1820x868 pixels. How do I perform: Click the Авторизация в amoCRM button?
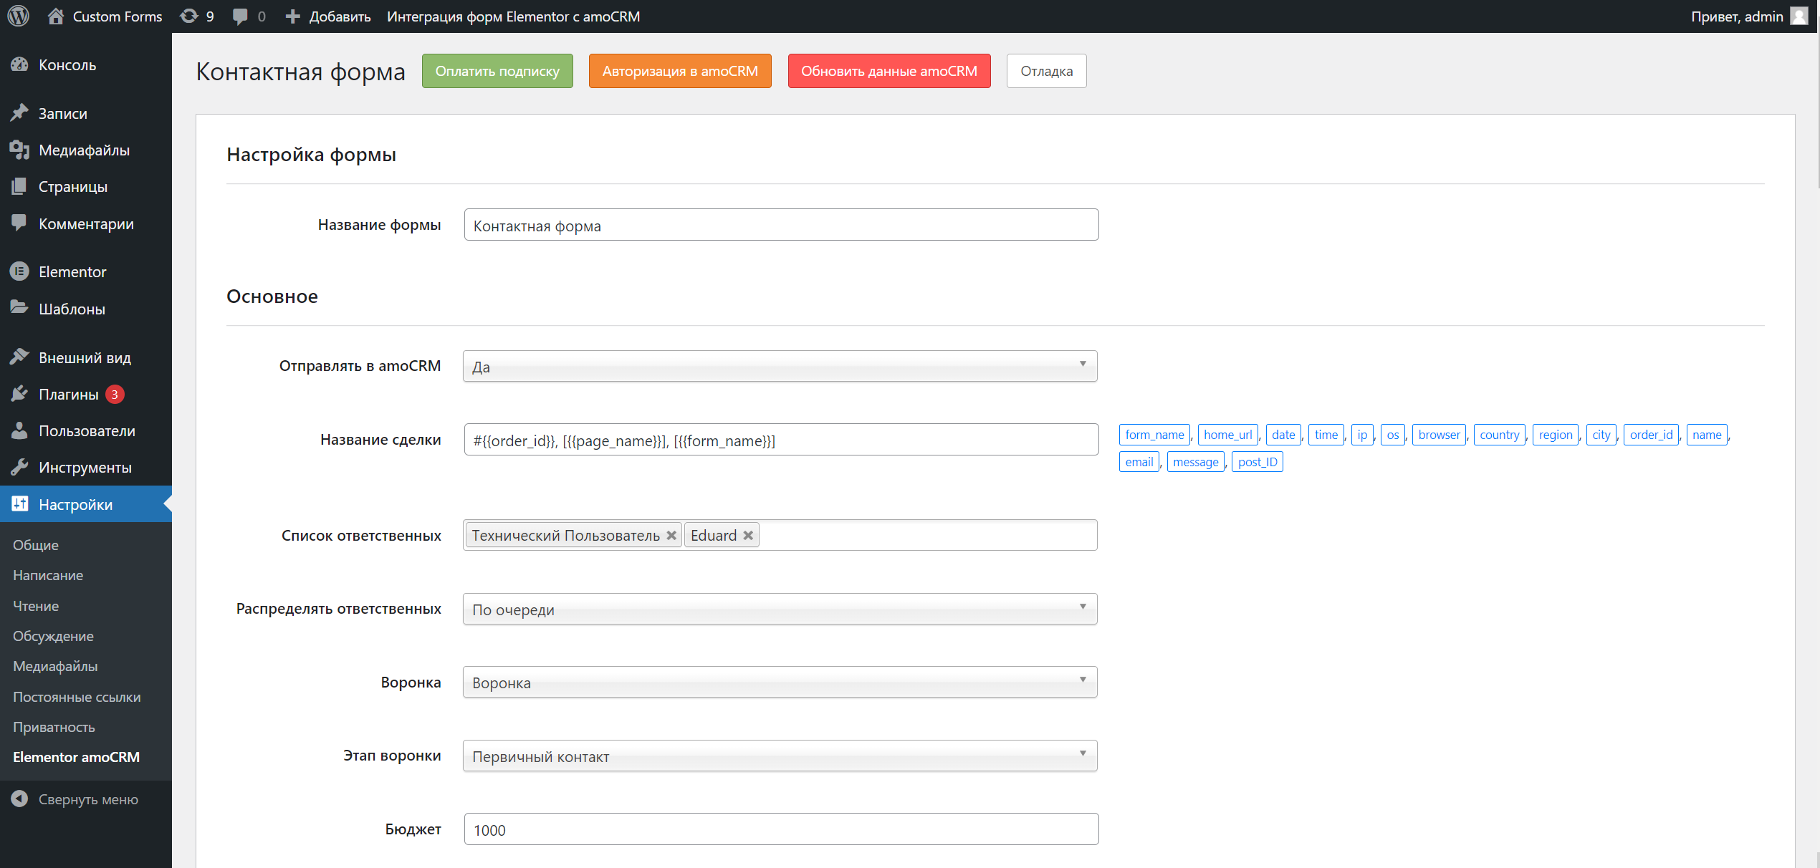(680, 71)
